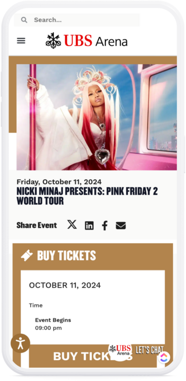Share event on X
The height and width of the screenshot is (381, 186).
pyautogui.click(x=72, y=224)
